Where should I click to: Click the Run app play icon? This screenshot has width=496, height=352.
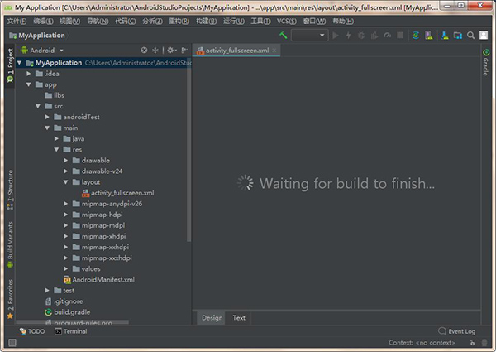coord(336,35)
